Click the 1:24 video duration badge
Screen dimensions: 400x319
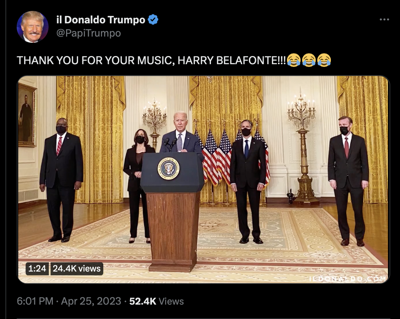coord(37,269)
